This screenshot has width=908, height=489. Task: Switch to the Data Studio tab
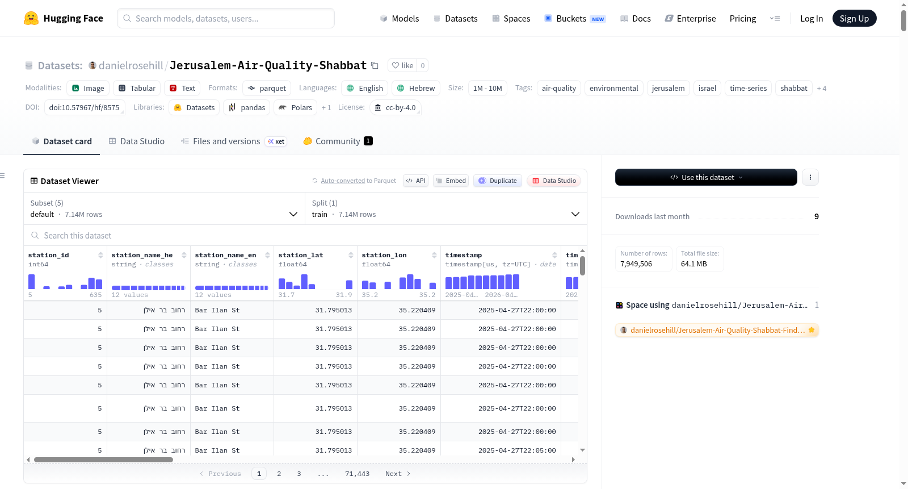click(x=137, y=141)
